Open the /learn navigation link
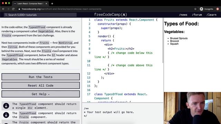Image resolution: width=221 pixels, height=124 pixels. coord(211,15)
